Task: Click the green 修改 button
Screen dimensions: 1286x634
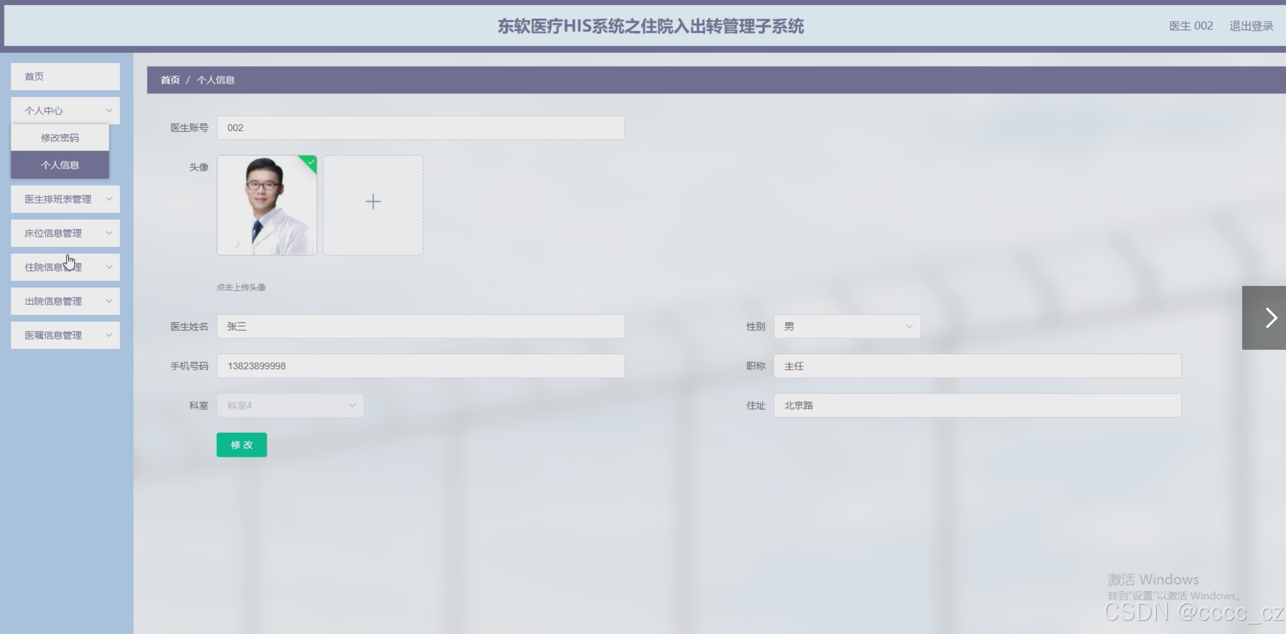Action: pyautogui.click(x=241, y=445)
